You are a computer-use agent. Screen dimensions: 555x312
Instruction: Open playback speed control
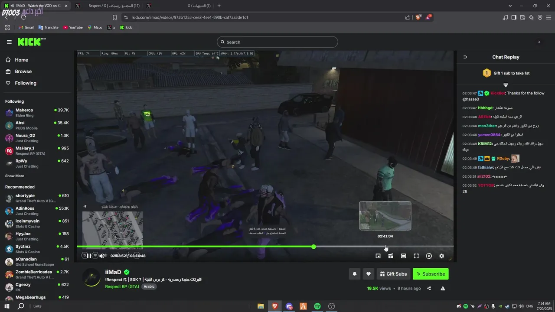coord(429,256)
